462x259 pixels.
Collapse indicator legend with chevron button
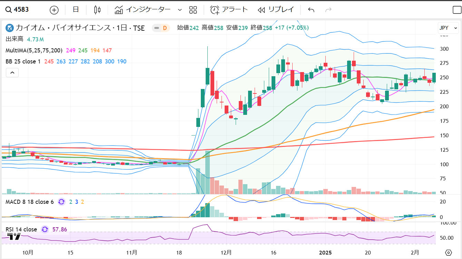coord(12,73)
